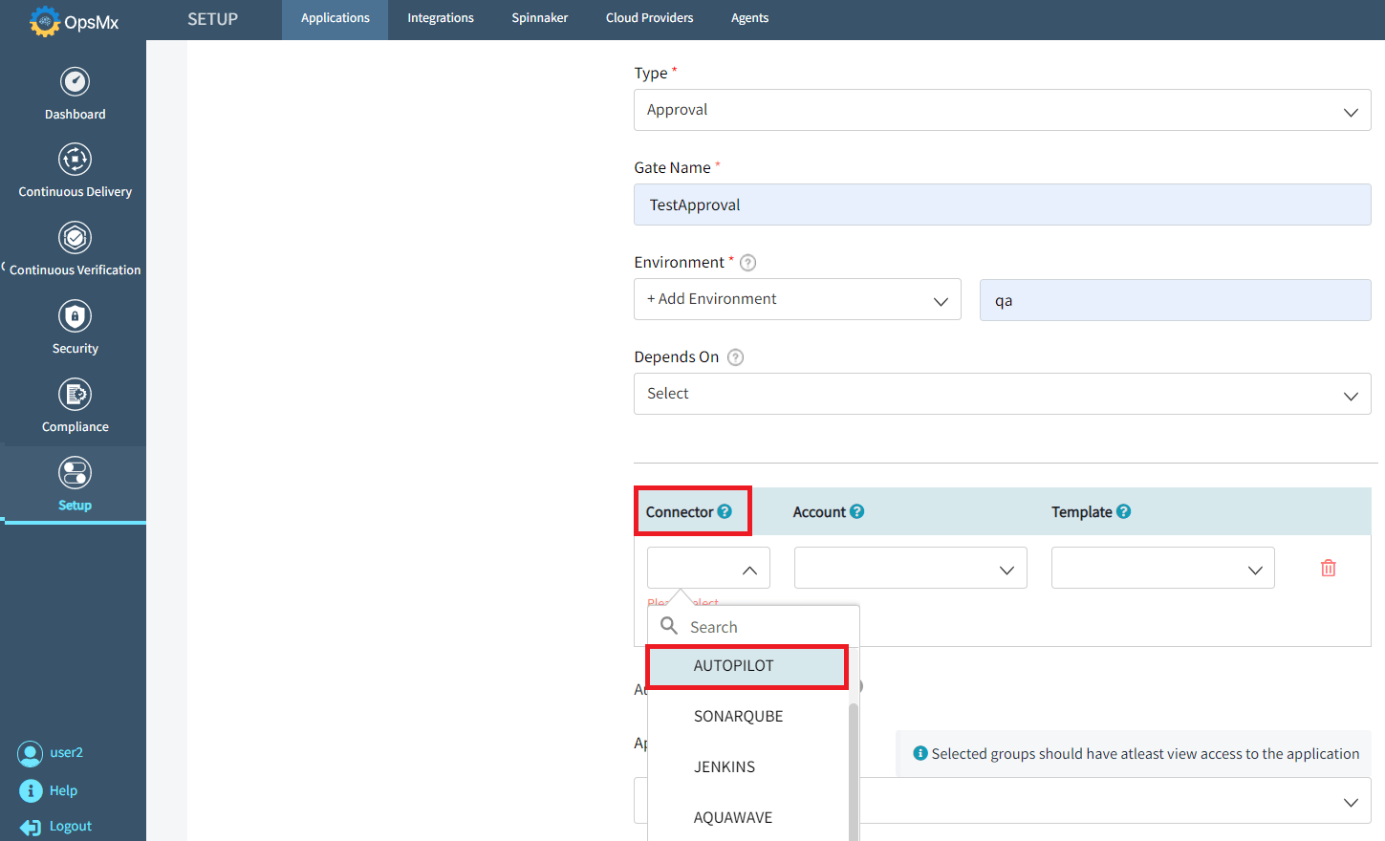1385x841 pixels.
Task: Expand the Account dropdown
Action: pos(910,568)
